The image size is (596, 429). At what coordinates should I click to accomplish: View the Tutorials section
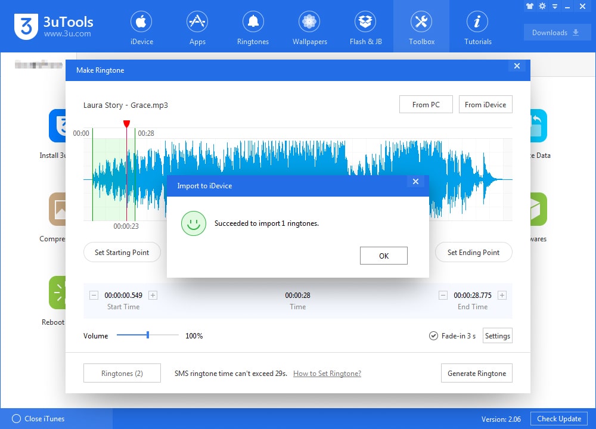[477, 27]
